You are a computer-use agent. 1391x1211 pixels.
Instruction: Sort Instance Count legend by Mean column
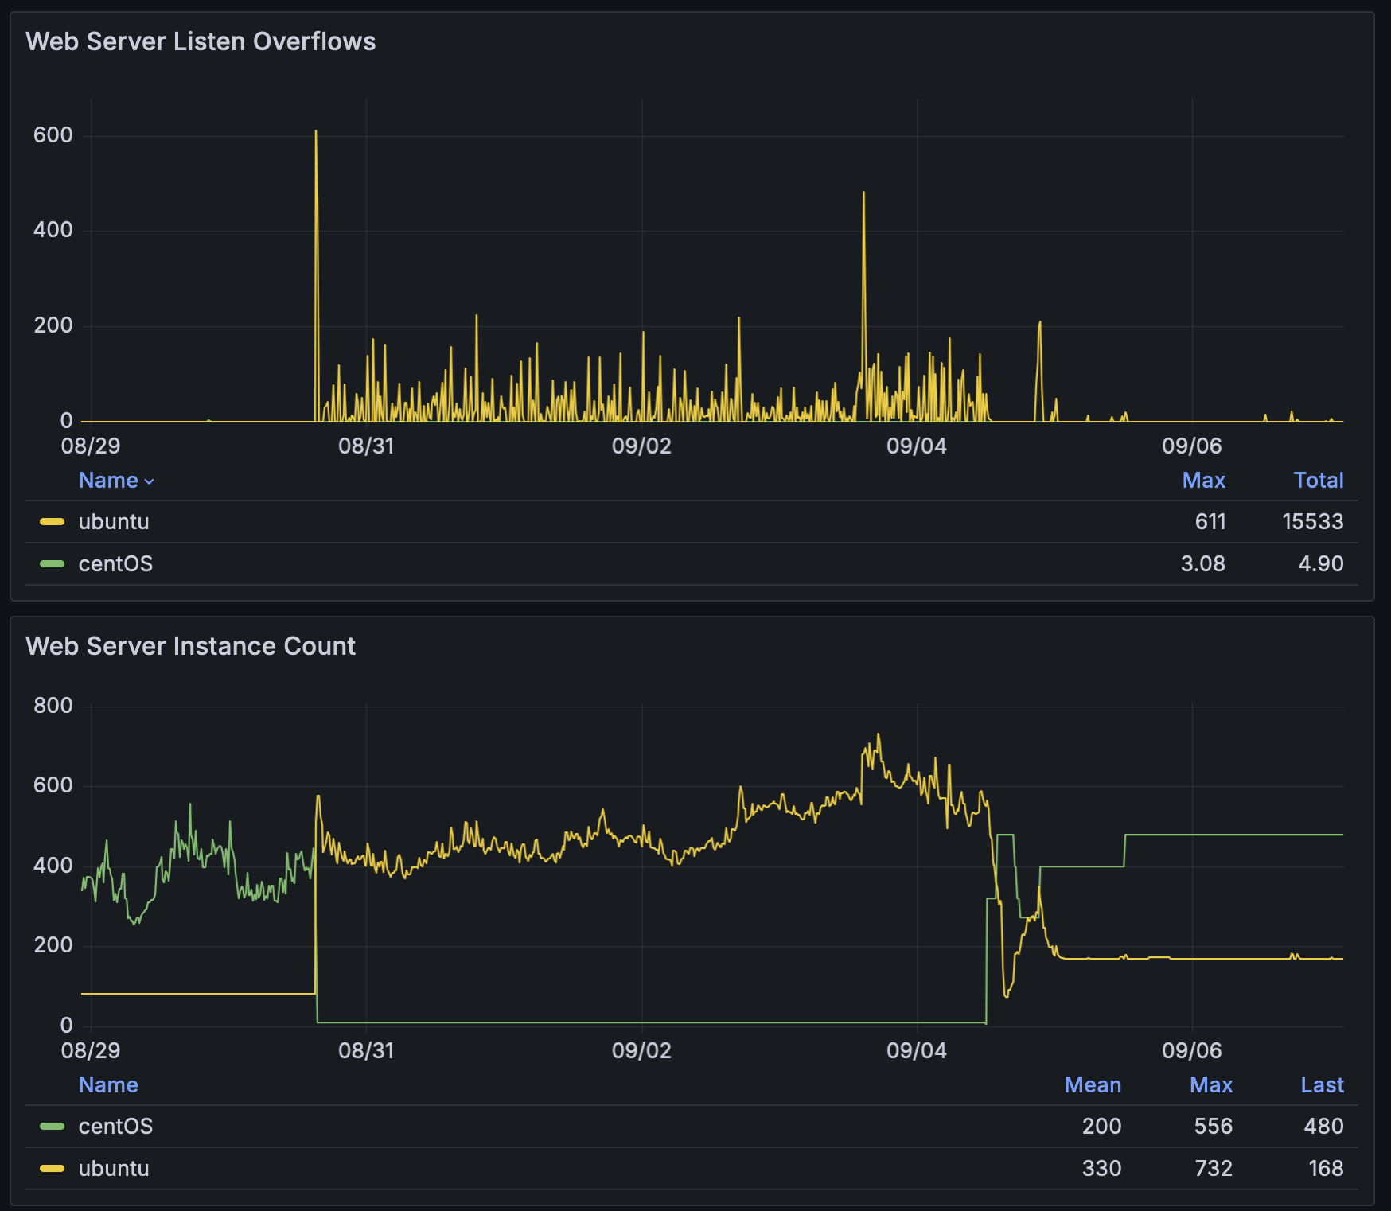click(x=1093, y=1085)
